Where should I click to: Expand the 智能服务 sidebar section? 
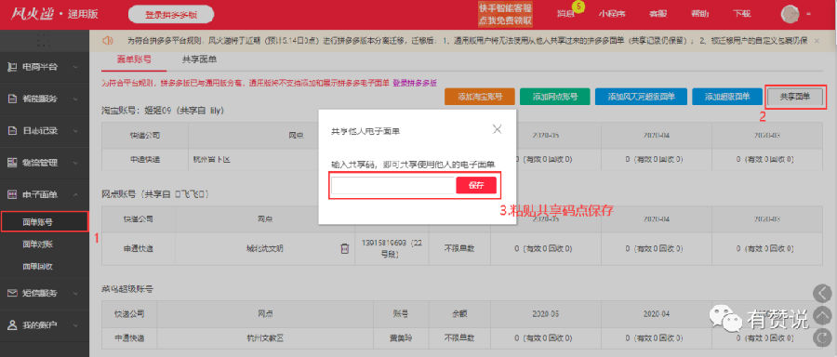pyautogui.click(x=45, y=99)
